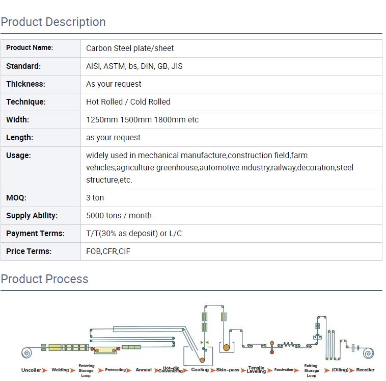Click the orange arrow after Anneal label
This screenshot has height=381, width=386.
coord(157,370)
